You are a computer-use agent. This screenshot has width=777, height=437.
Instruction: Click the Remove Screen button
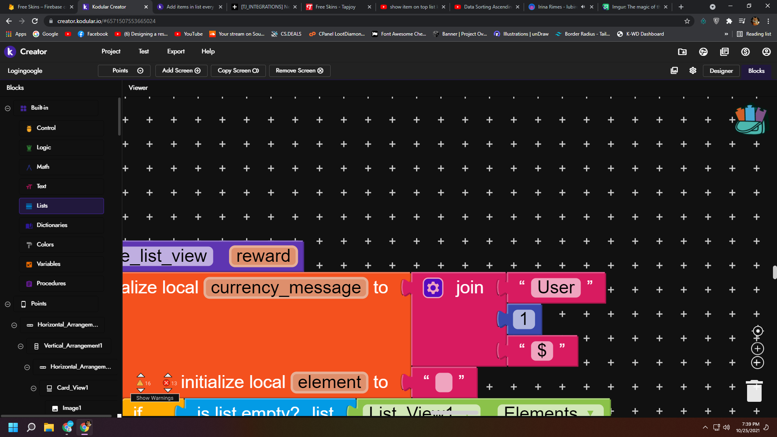pyautogui.click(x=299, y=71)
